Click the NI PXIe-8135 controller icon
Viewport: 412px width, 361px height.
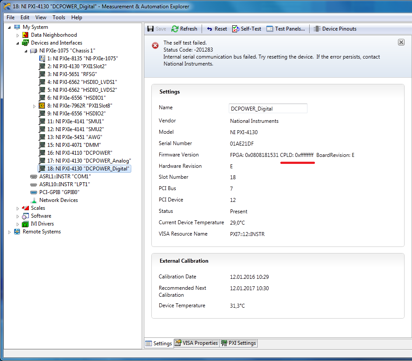point(42,59)
